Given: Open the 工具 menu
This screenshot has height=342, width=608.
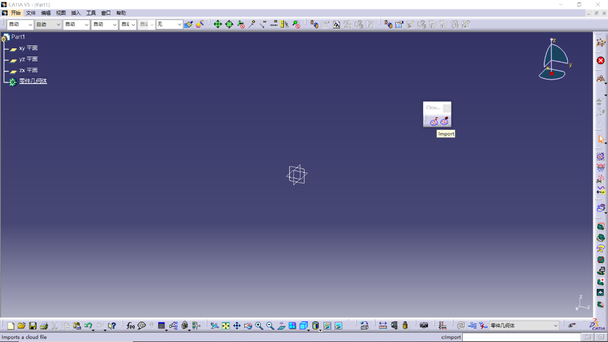Looking at the screenshot, I should pyautogui.click(x=91, y=13).
